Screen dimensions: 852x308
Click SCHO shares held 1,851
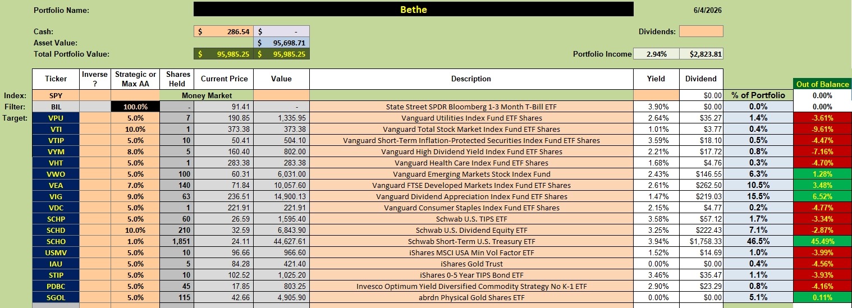177,241
